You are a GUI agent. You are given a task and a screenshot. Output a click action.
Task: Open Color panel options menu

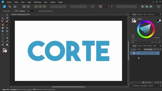(160, 14)
